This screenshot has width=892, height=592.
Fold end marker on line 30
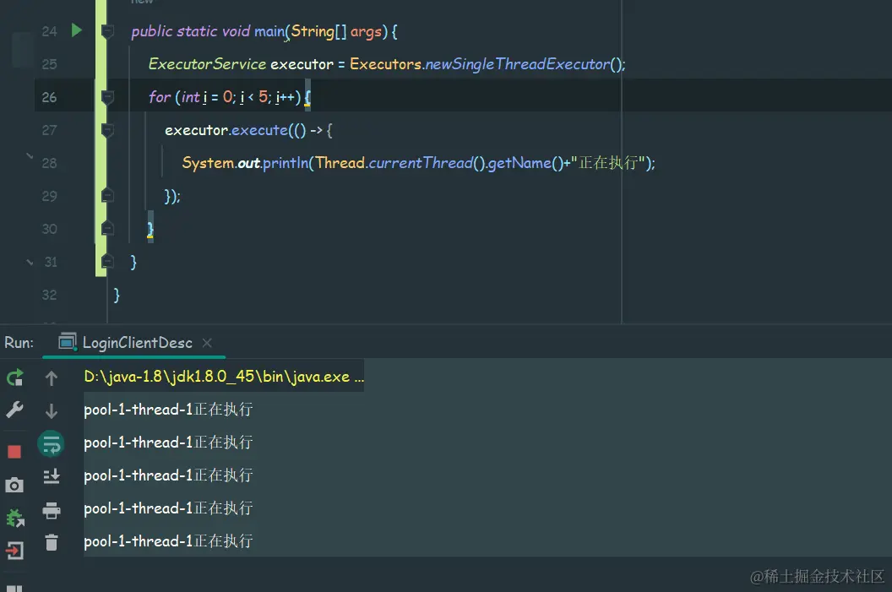point(107,229)
